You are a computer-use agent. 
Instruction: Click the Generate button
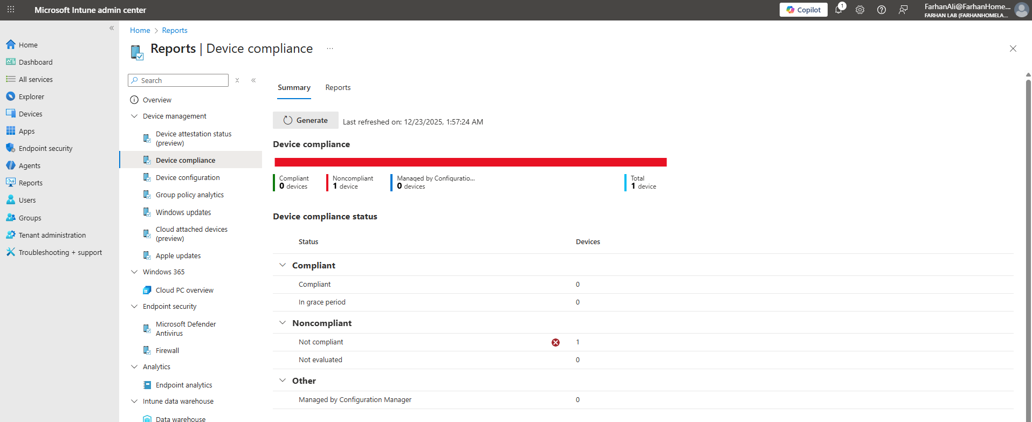[x=306, y=120]
